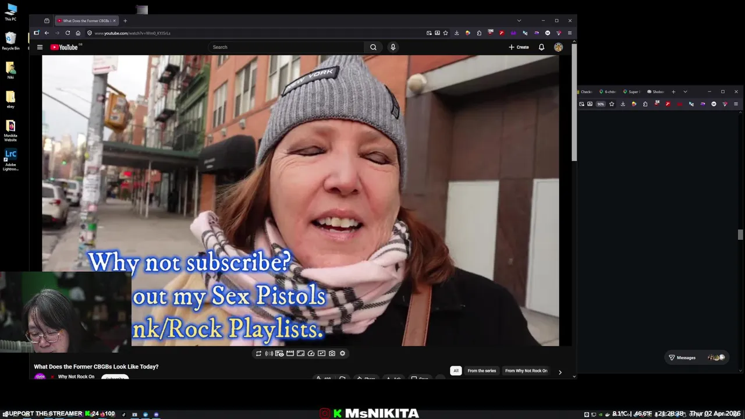Open the Why Not Rock On channel avatar
This screenshot has width=745, height=419.
coord(40,377)
